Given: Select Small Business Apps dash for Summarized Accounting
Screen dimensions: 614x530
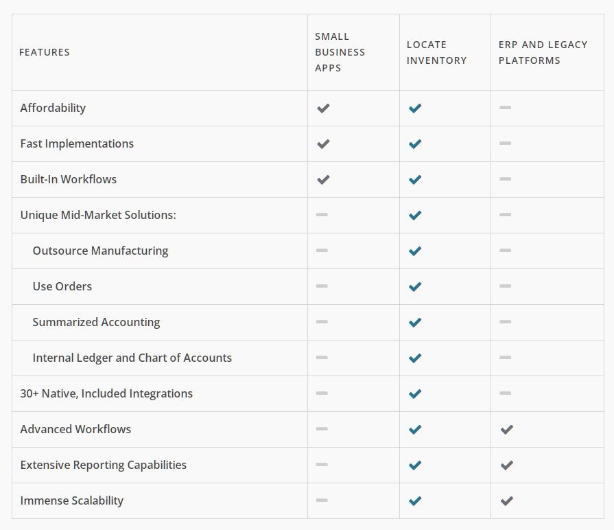Looking at the screenshot, I should (x=322, y=321).
